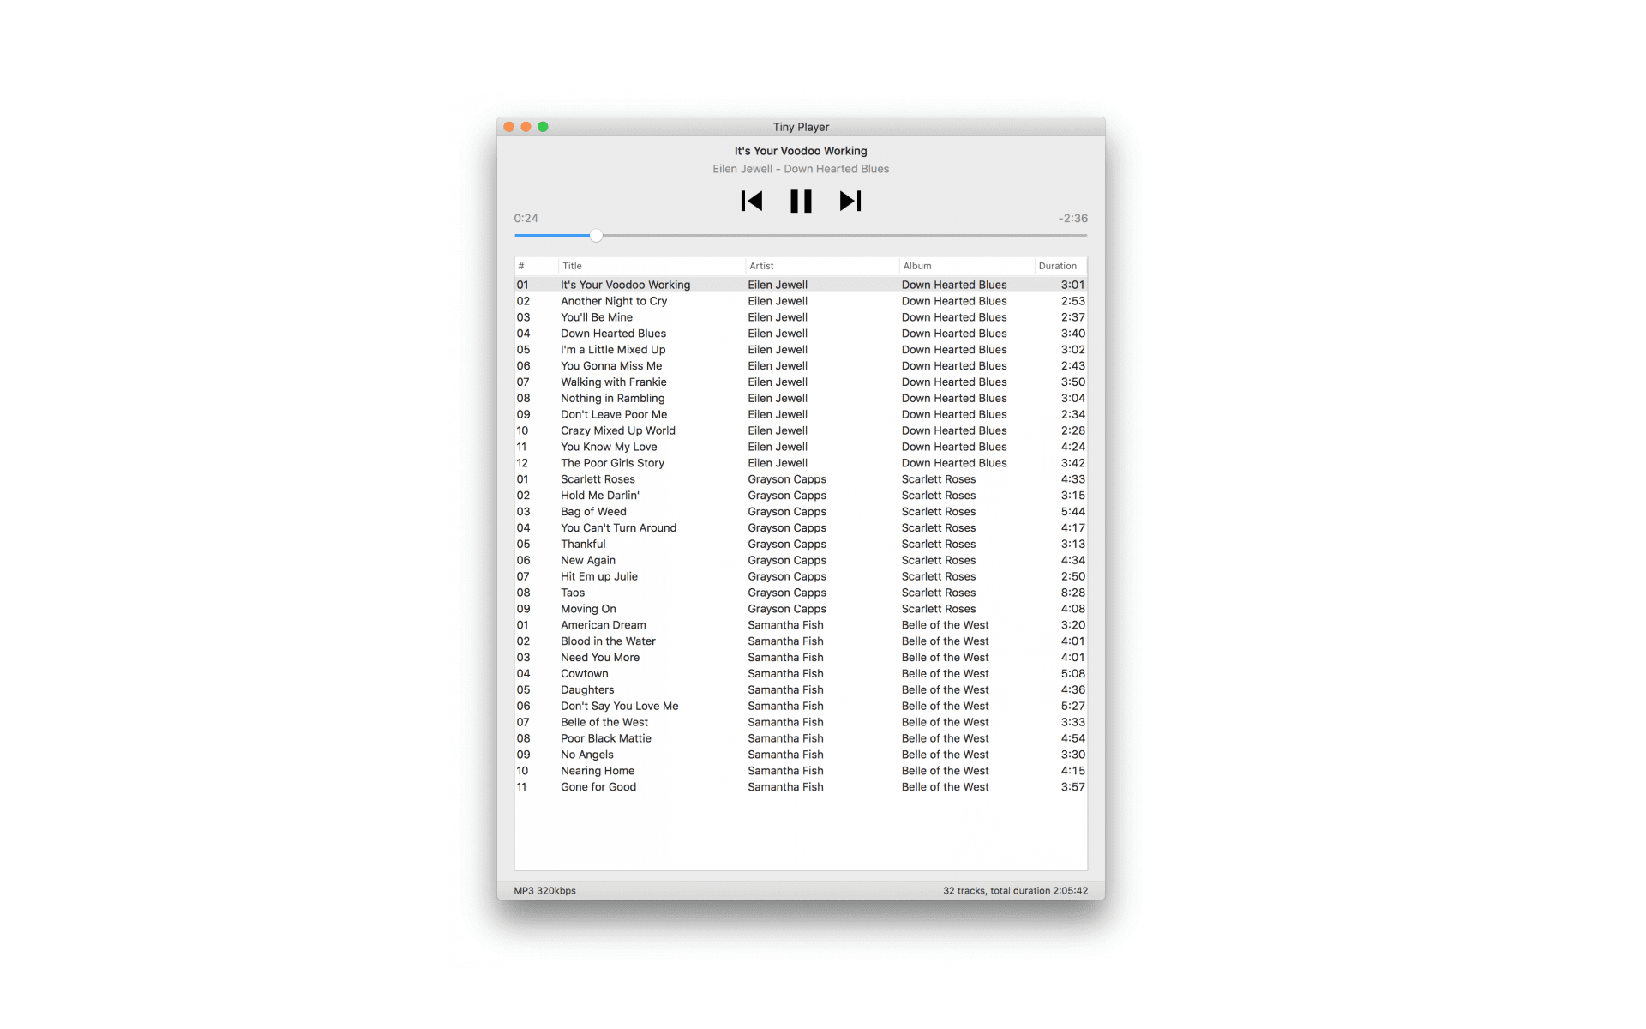Skip to the next track
Image resolution: width=1646 pixels, height=1029 pixels.
850,202
